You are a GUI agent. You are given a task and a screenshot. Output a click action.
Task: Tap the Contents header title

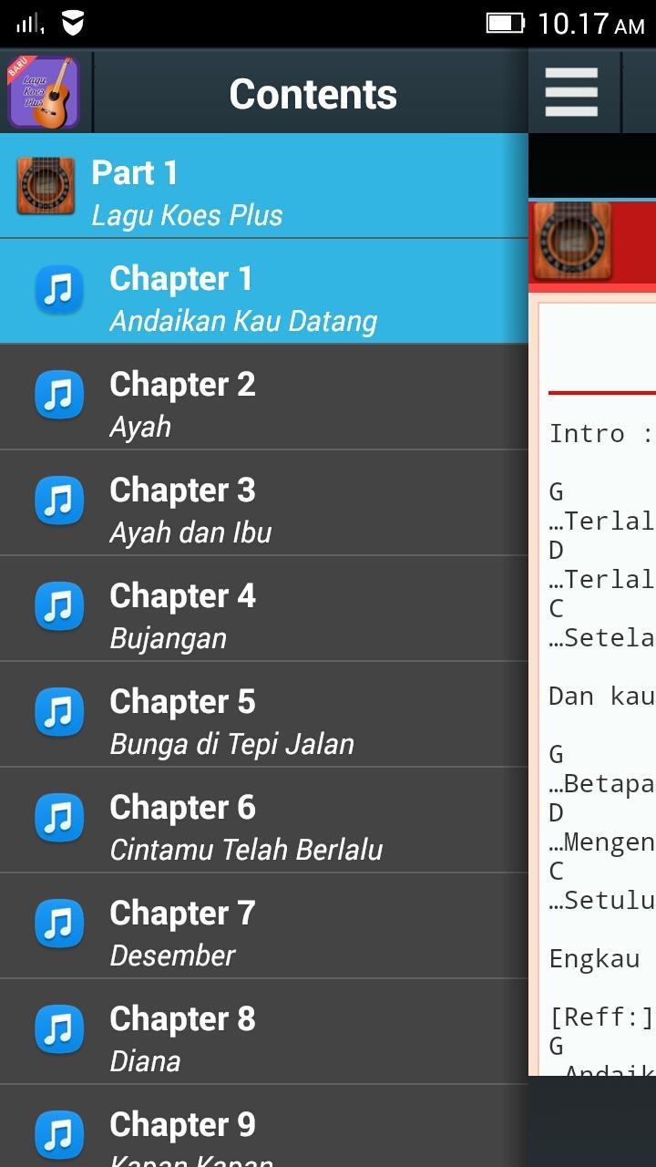[x=313, y=94]
